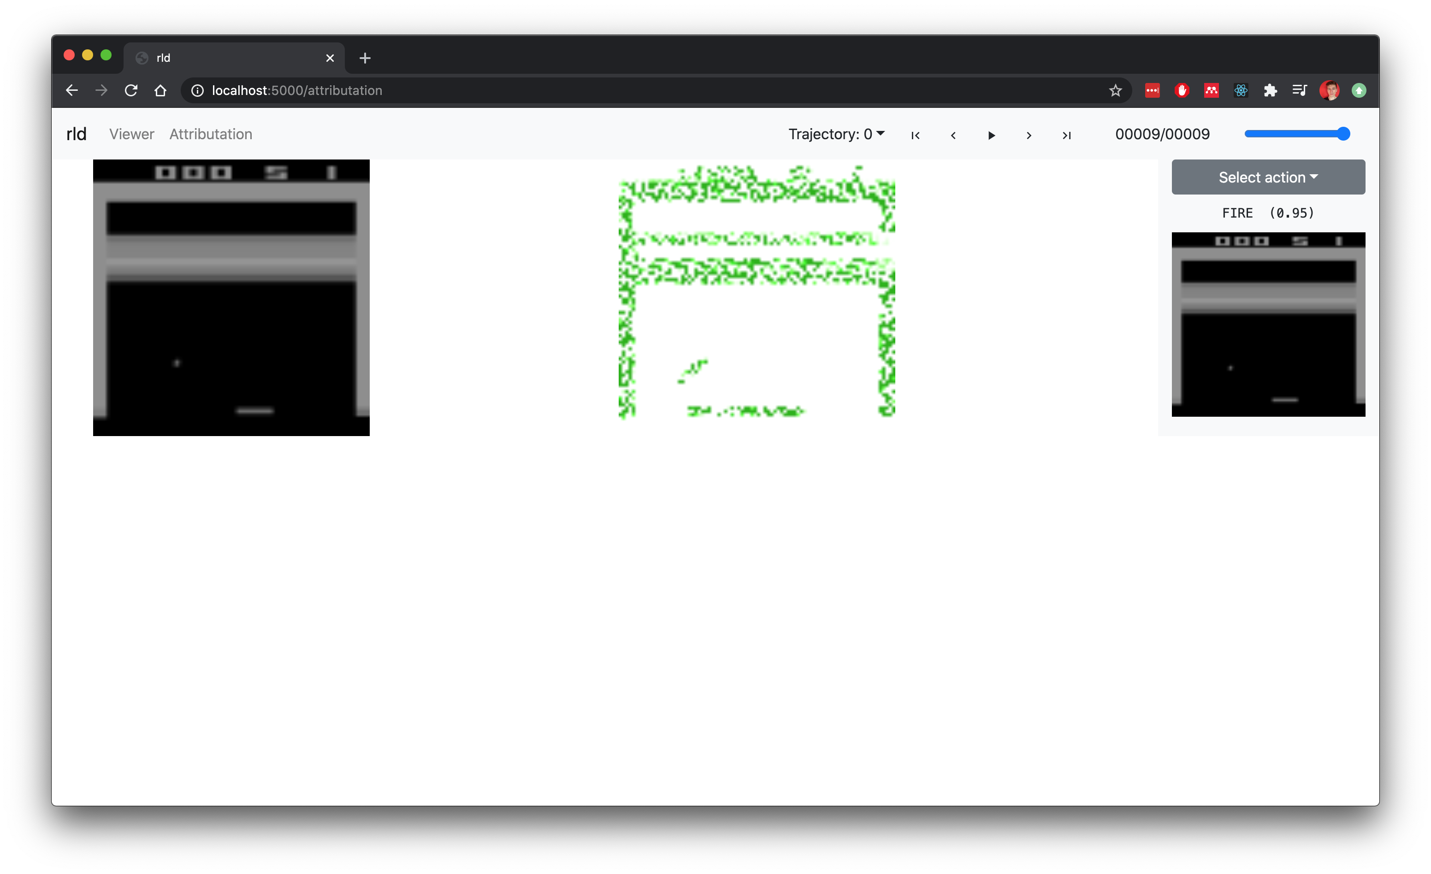Viewport: 1431px width, 874px height.
Task: Bookmark page with star icon
Action: [x=1115, y=91]
